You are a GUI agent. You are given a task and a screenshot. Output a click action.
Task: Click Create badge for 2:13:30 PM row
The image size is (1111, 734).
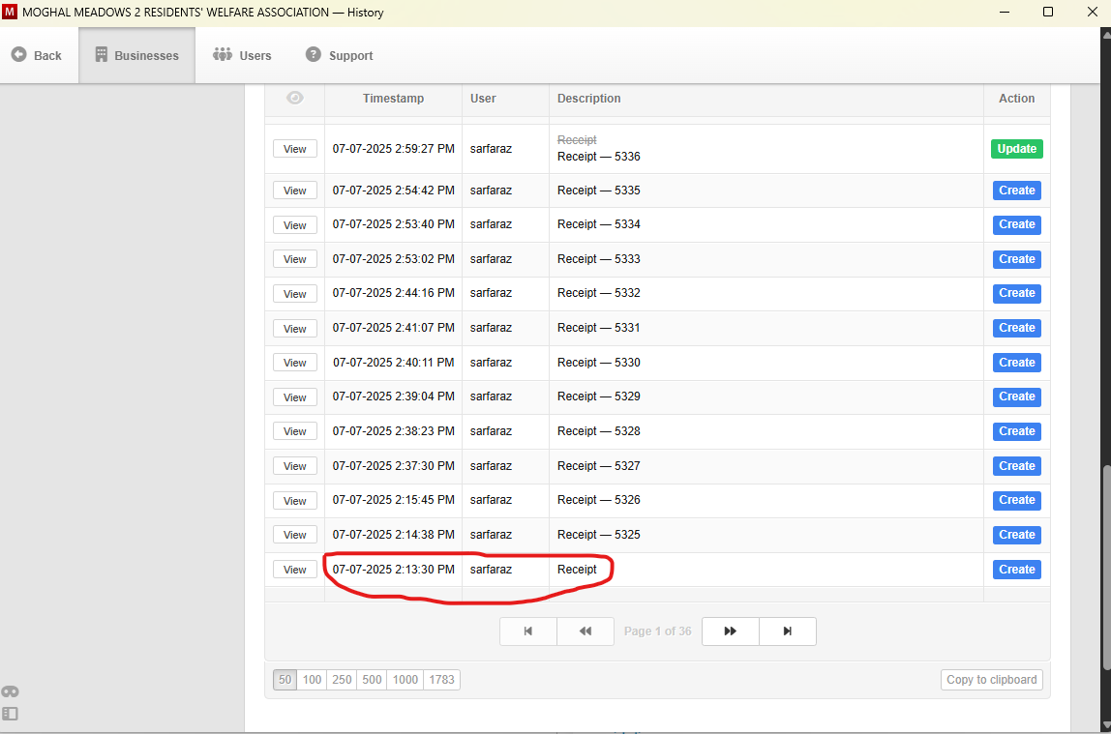click(x=1017, y=569)
